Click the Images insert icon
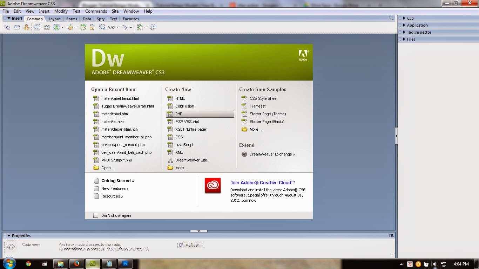This screenshot has width=479, height=269. [x=56, y=27]
